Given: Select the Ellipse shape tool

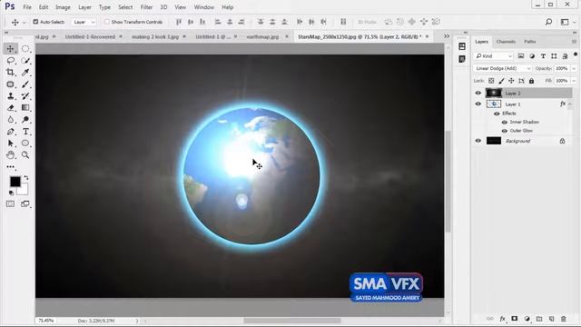Looking at the screenshot, I should pyautogui.click(x=25, y=144).
